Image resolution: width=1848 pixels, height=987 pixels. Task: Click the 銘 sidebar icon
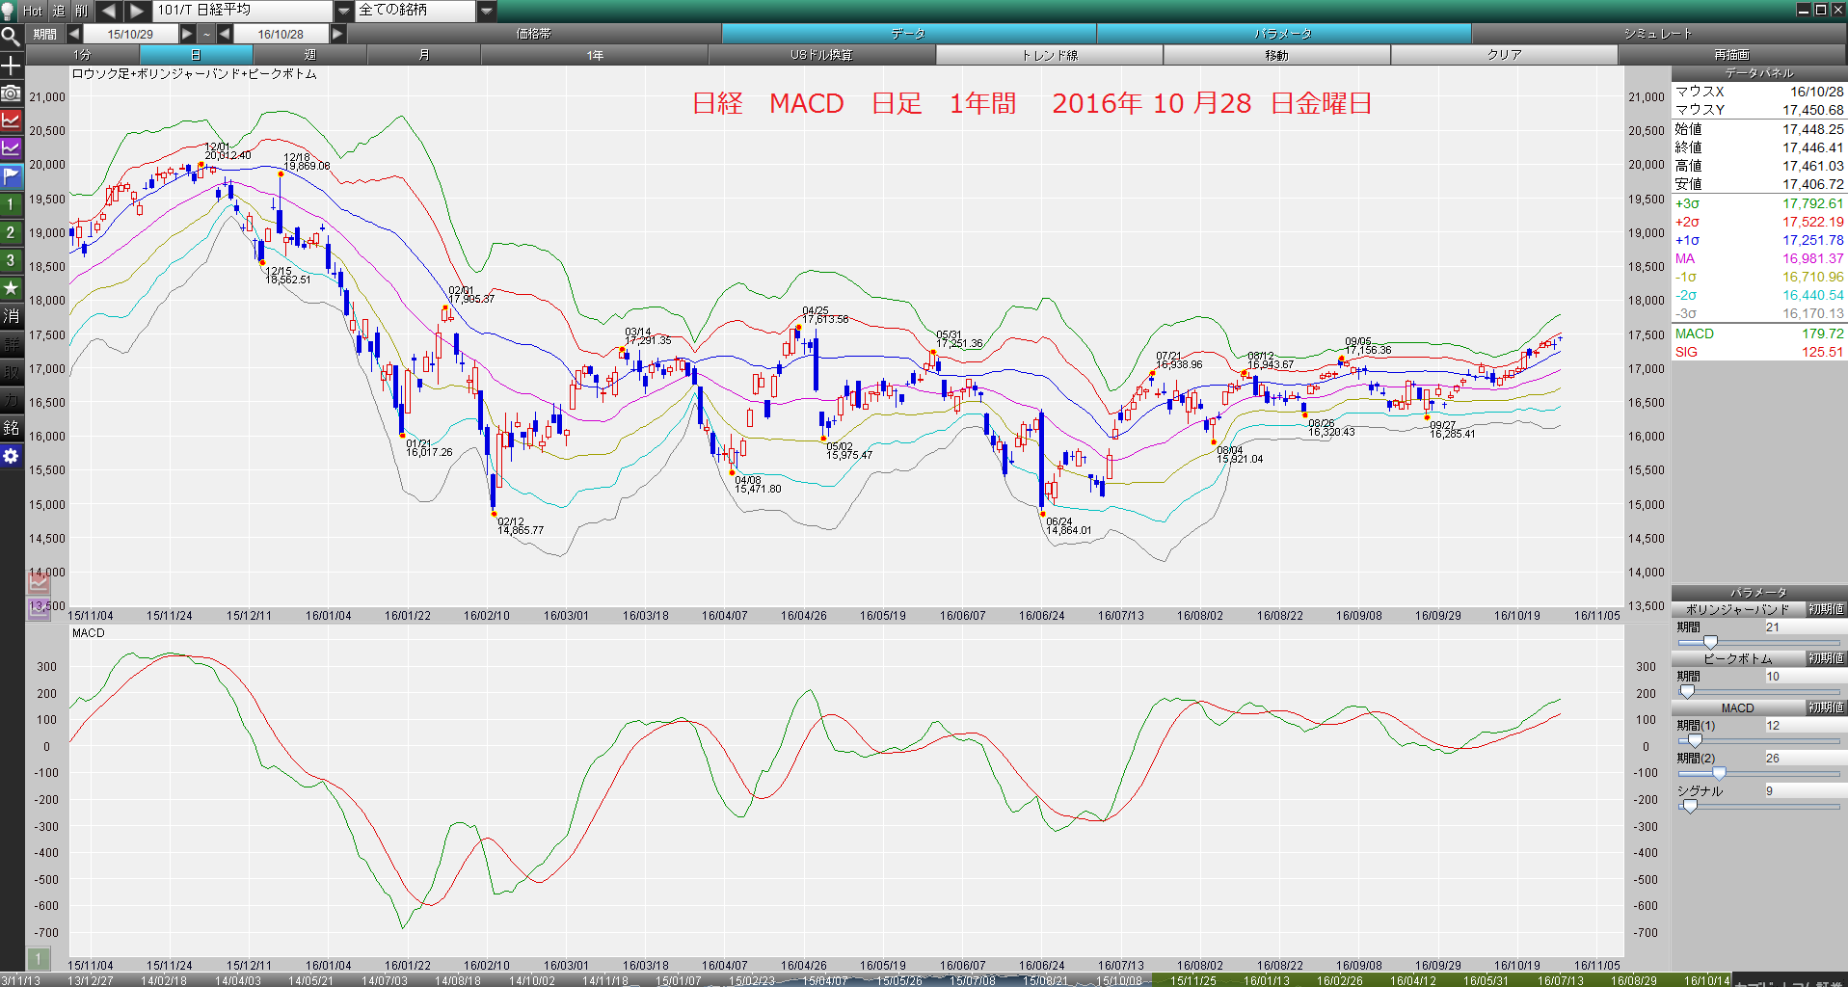point(11,429)
